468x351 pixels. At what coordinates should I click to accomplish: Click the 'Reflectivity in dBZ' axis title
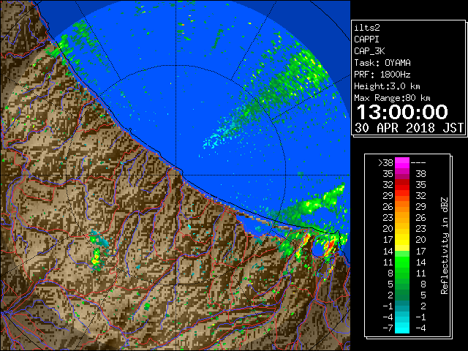coord(445,246)
